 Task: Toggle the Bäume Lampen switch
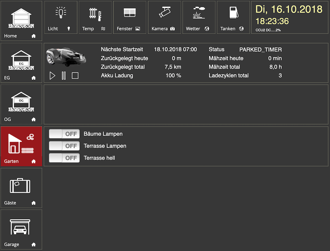pyautogui.click(x=64, y=134)
